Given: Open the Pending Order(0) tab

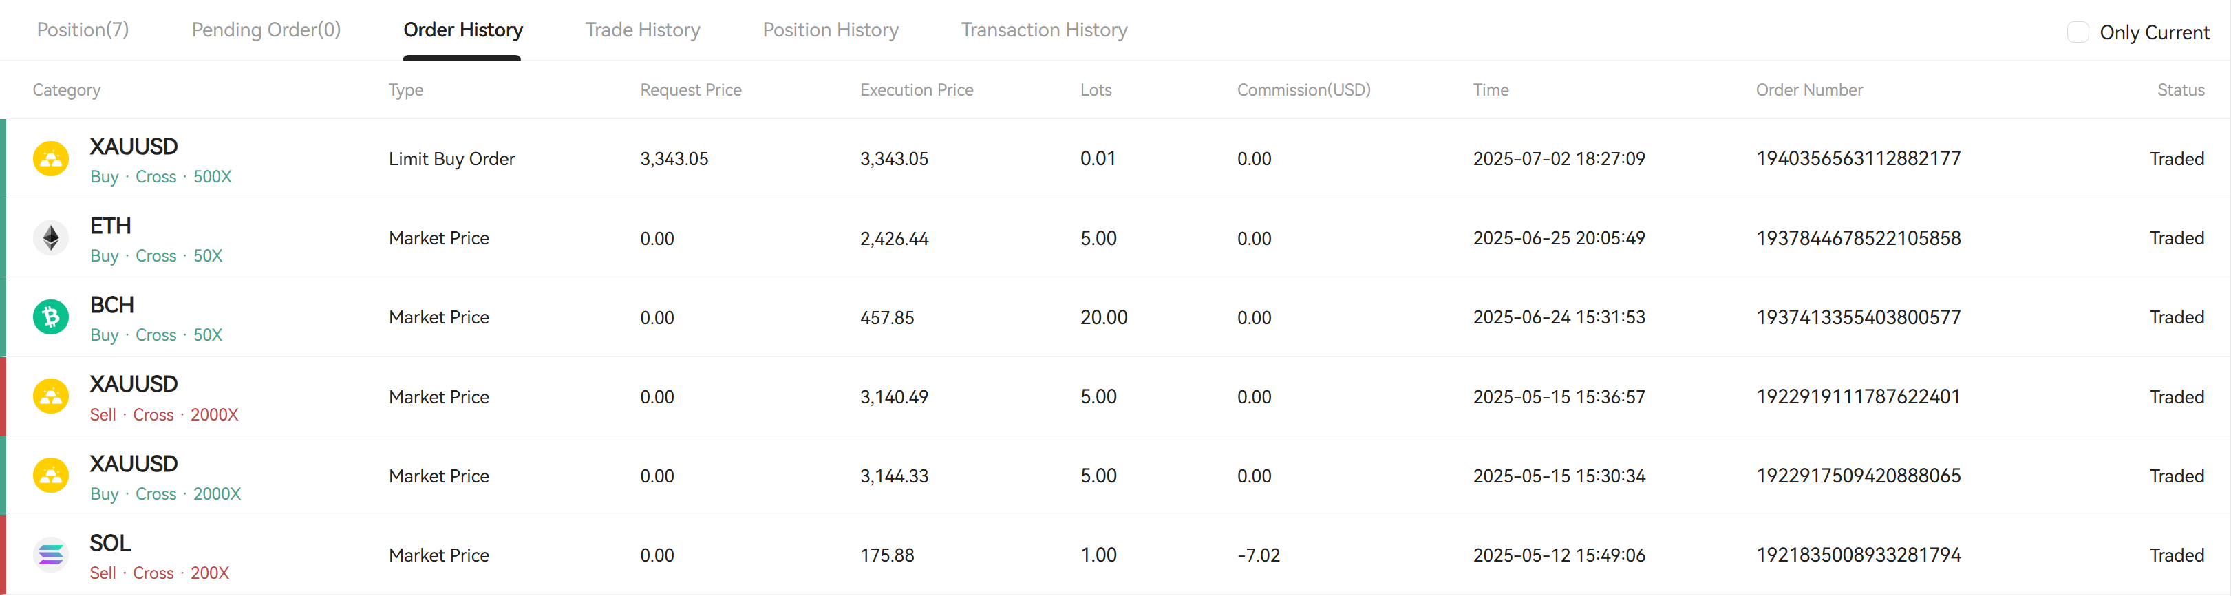Looking at the screenshot, I should (266, 30).
